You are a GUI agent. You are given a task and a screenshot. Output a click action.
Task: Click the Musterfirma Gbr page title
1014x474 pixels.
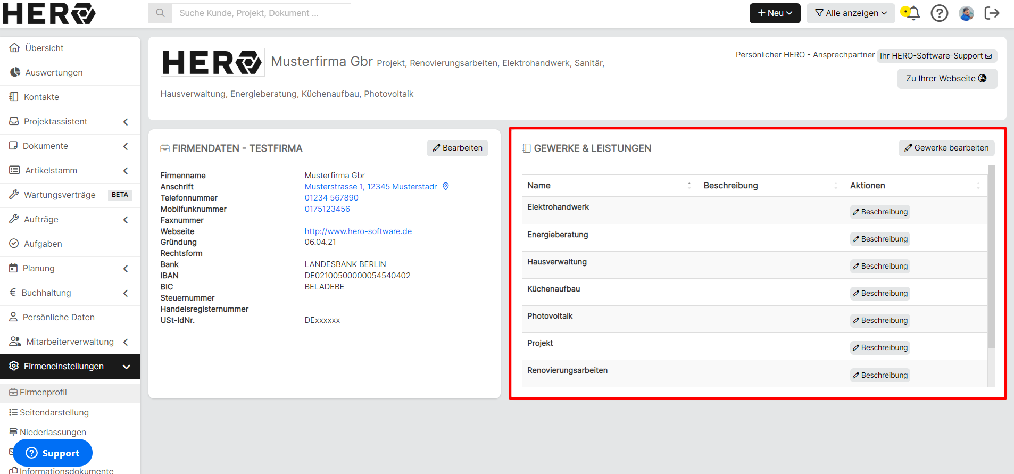click(322, 61)
